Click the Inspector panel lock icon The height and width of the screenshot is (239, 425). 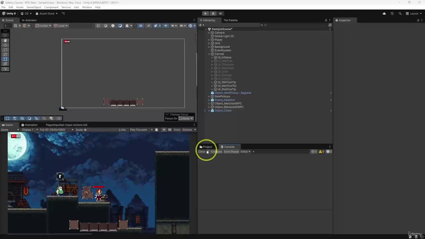[418, 20]
